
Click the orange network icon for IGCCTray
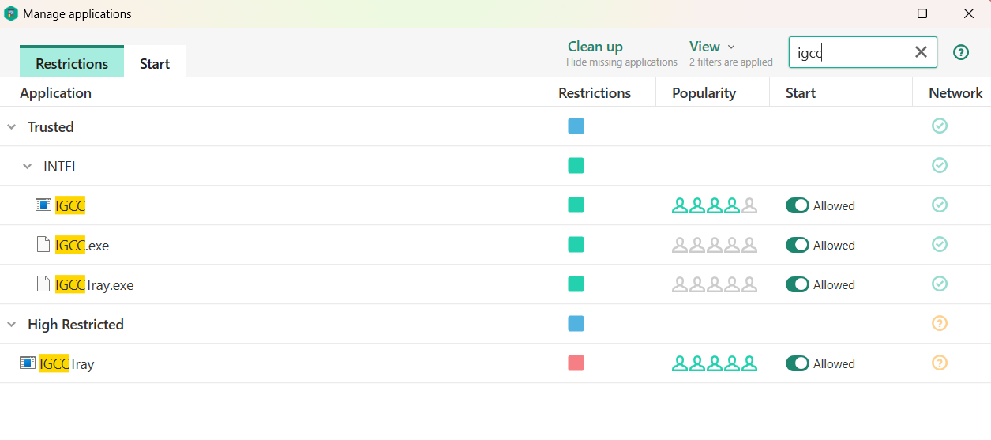click(939, 363)
